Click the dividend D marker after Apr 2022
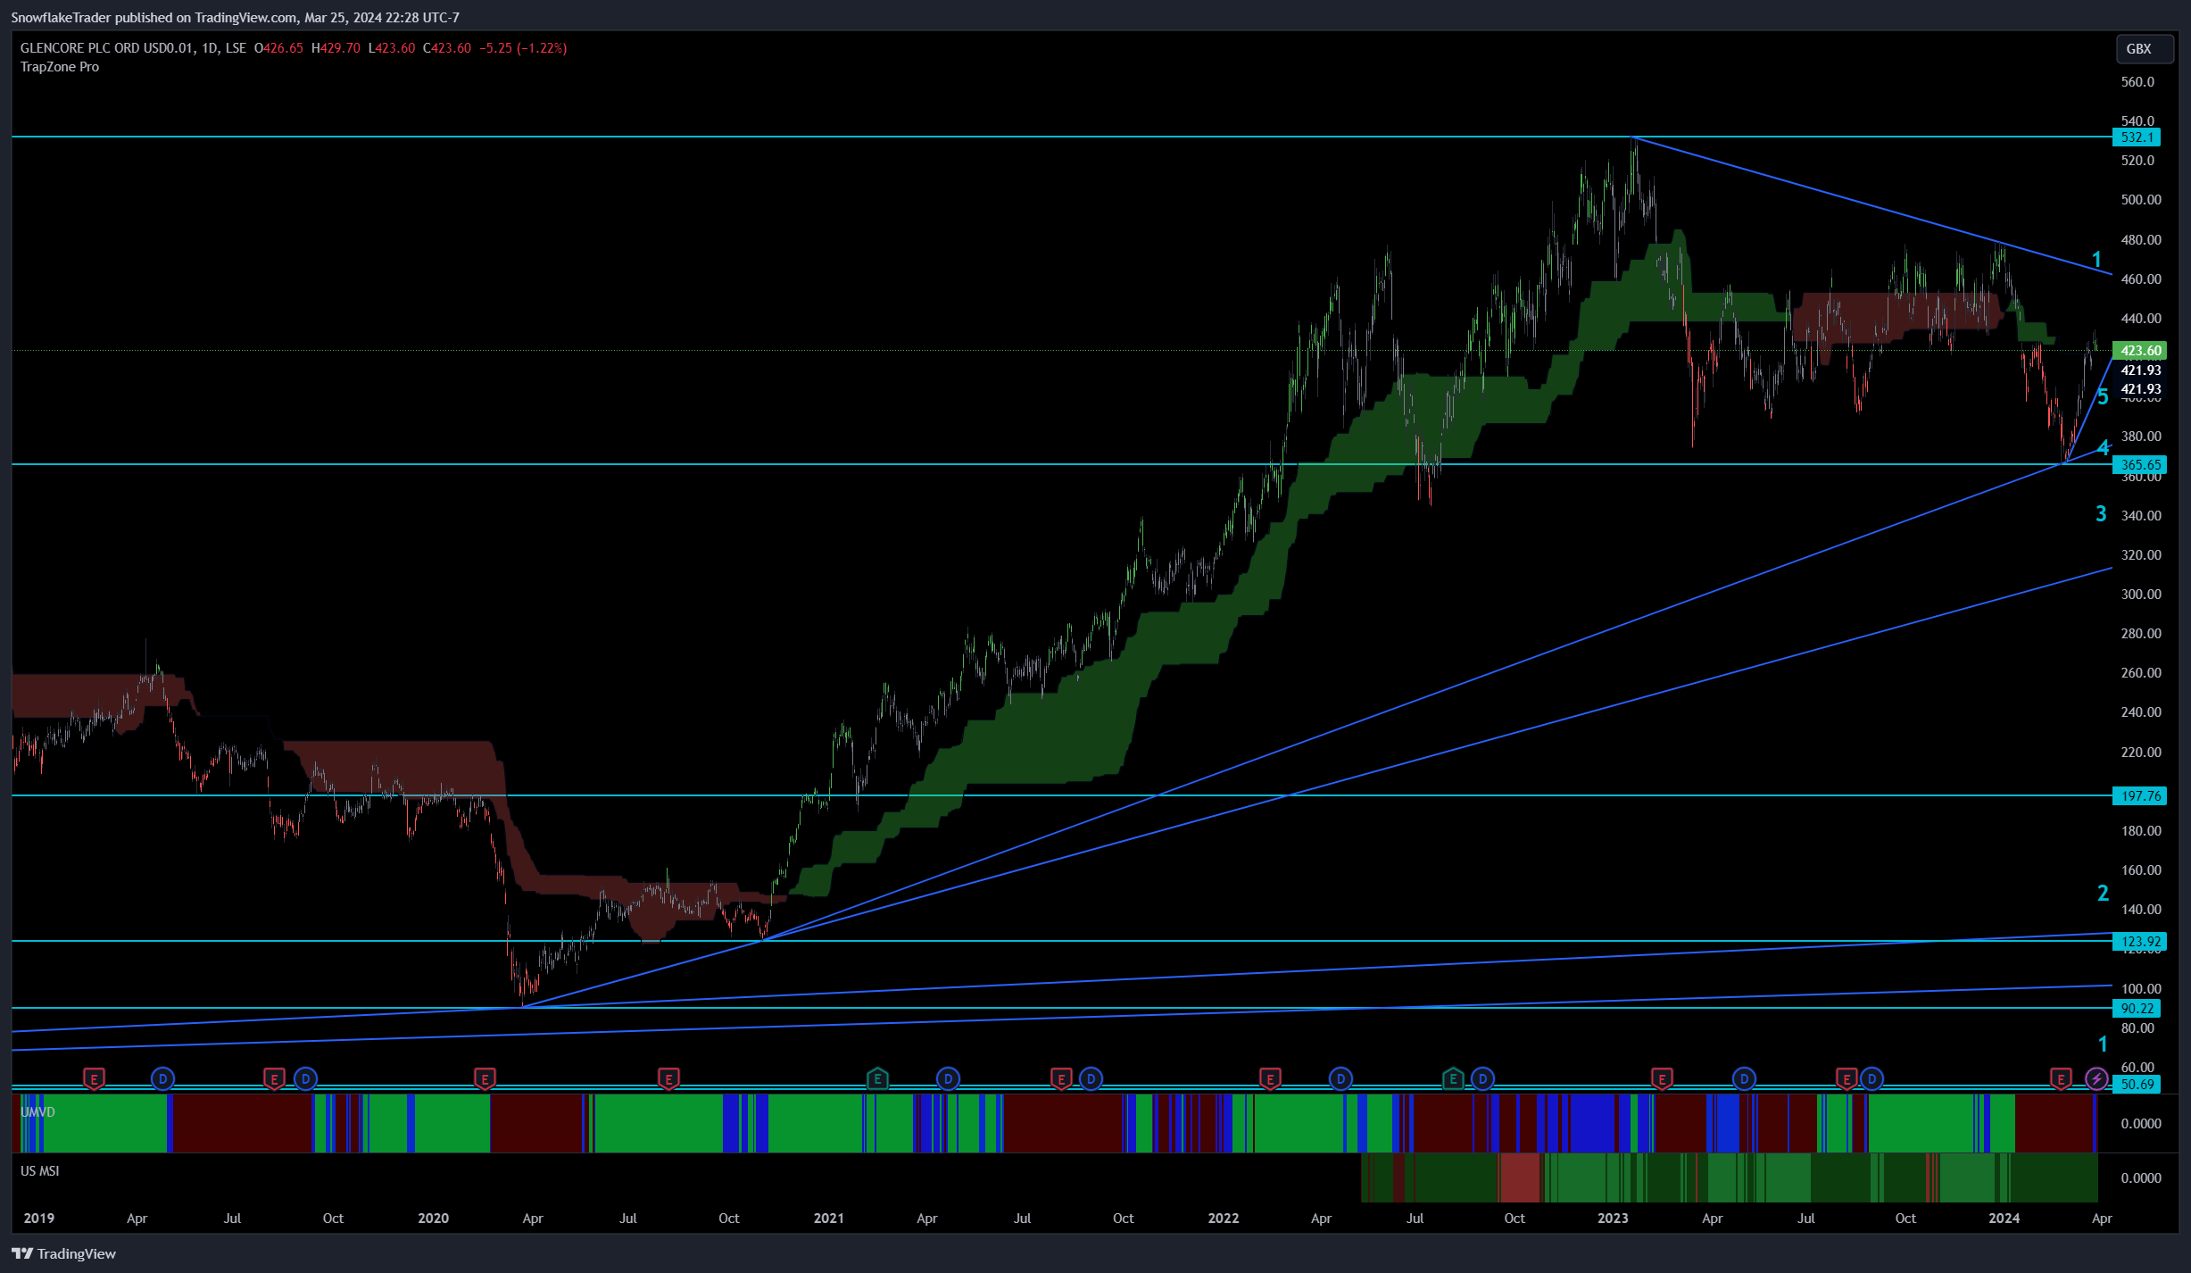 [1340, 1079]
